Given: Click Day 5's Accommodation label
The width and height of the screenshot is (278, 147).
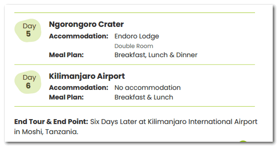Looking at the screenshot, I should [x=79, y=36].
